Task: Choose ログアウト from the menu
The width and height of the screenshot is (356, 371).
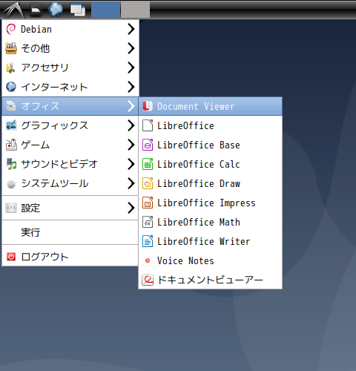Action: tap(70, 257)
